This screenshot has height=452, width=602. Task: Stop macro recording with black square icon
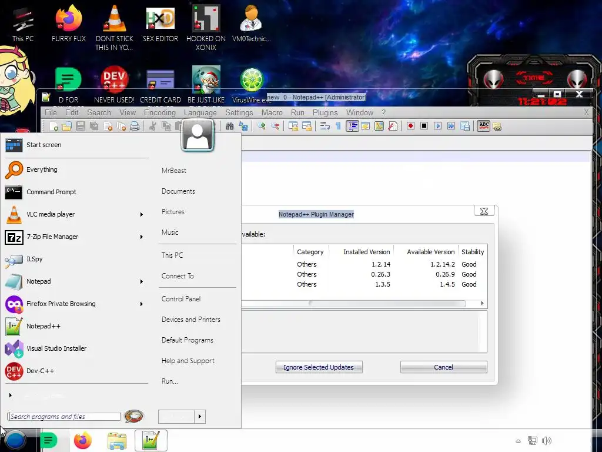(x=424, y=126)
